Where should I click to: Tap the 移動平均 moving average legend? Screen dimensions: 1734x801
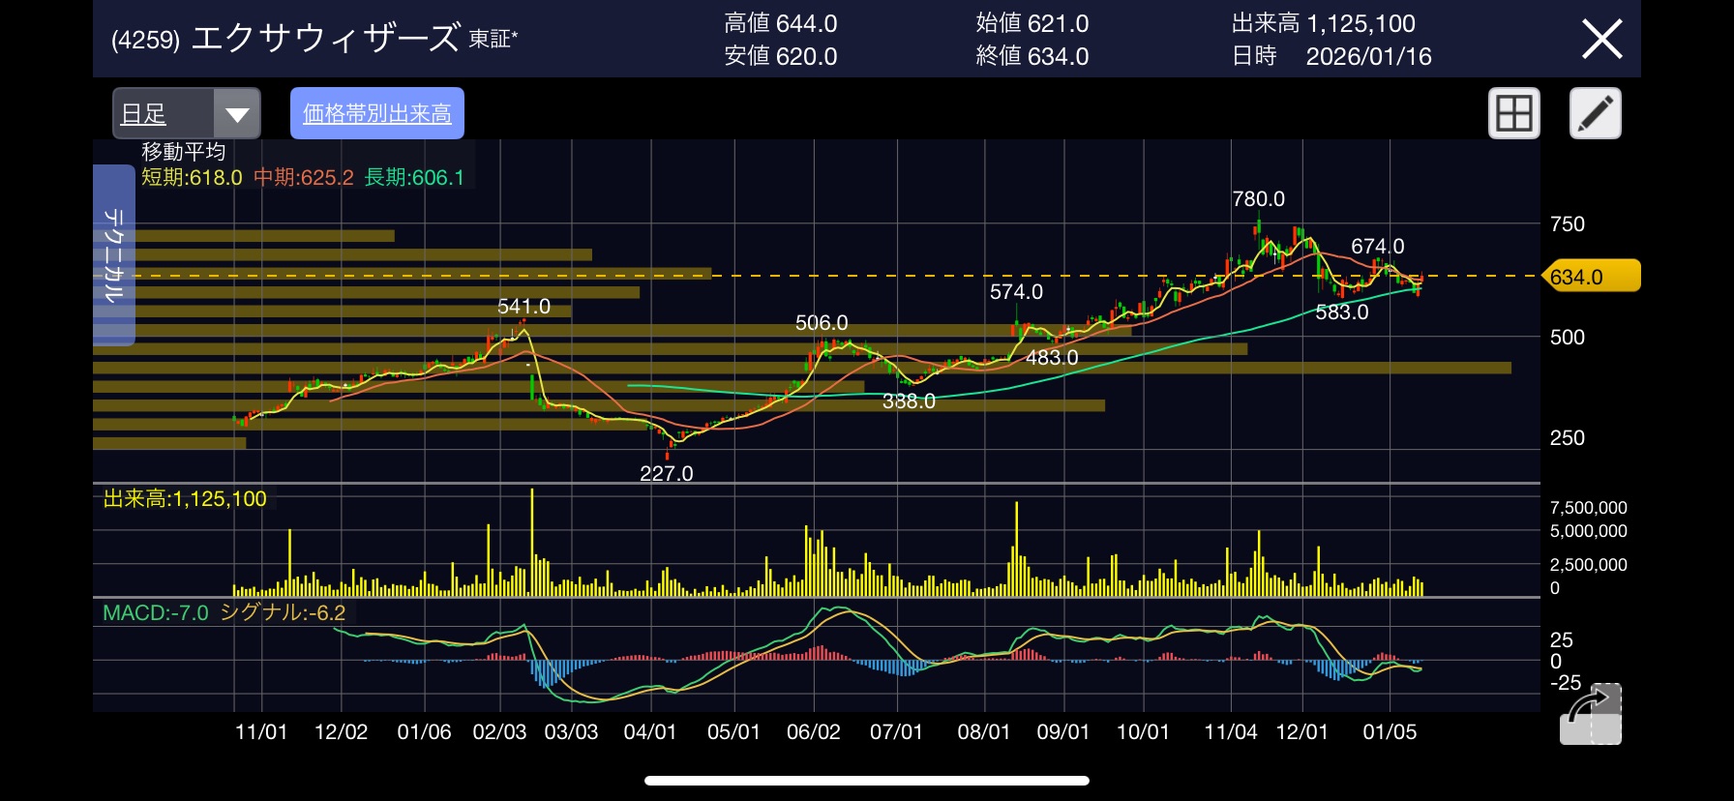coord(184,152)
